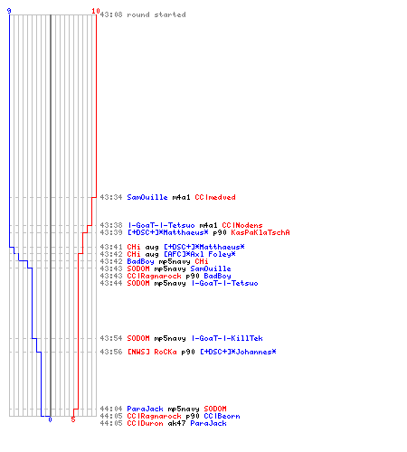
Task: Click the blue team count 9 label
Action: pyautogui.click(x=9, y=11)
